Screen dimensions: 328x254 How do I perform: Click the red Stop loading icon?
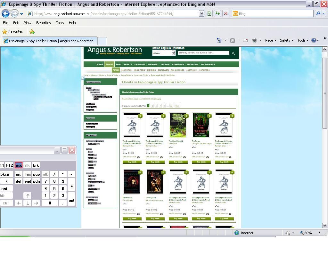(226, 14)
